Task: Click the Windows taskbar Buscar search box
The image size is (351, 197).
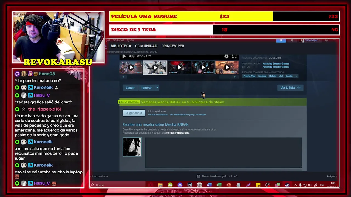Action: [x=117, y=185]
